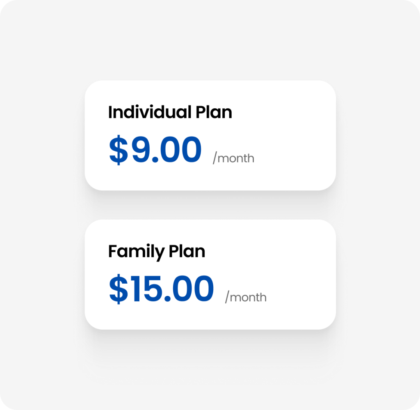Click the dollar sign in $15.00
This screenshot has width=420, height=410.
click(x=118, y=289)
